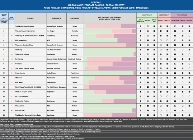Click the CATEGORY column header
This screenshot has width=193, height=140.
click(x=75, y=18)
